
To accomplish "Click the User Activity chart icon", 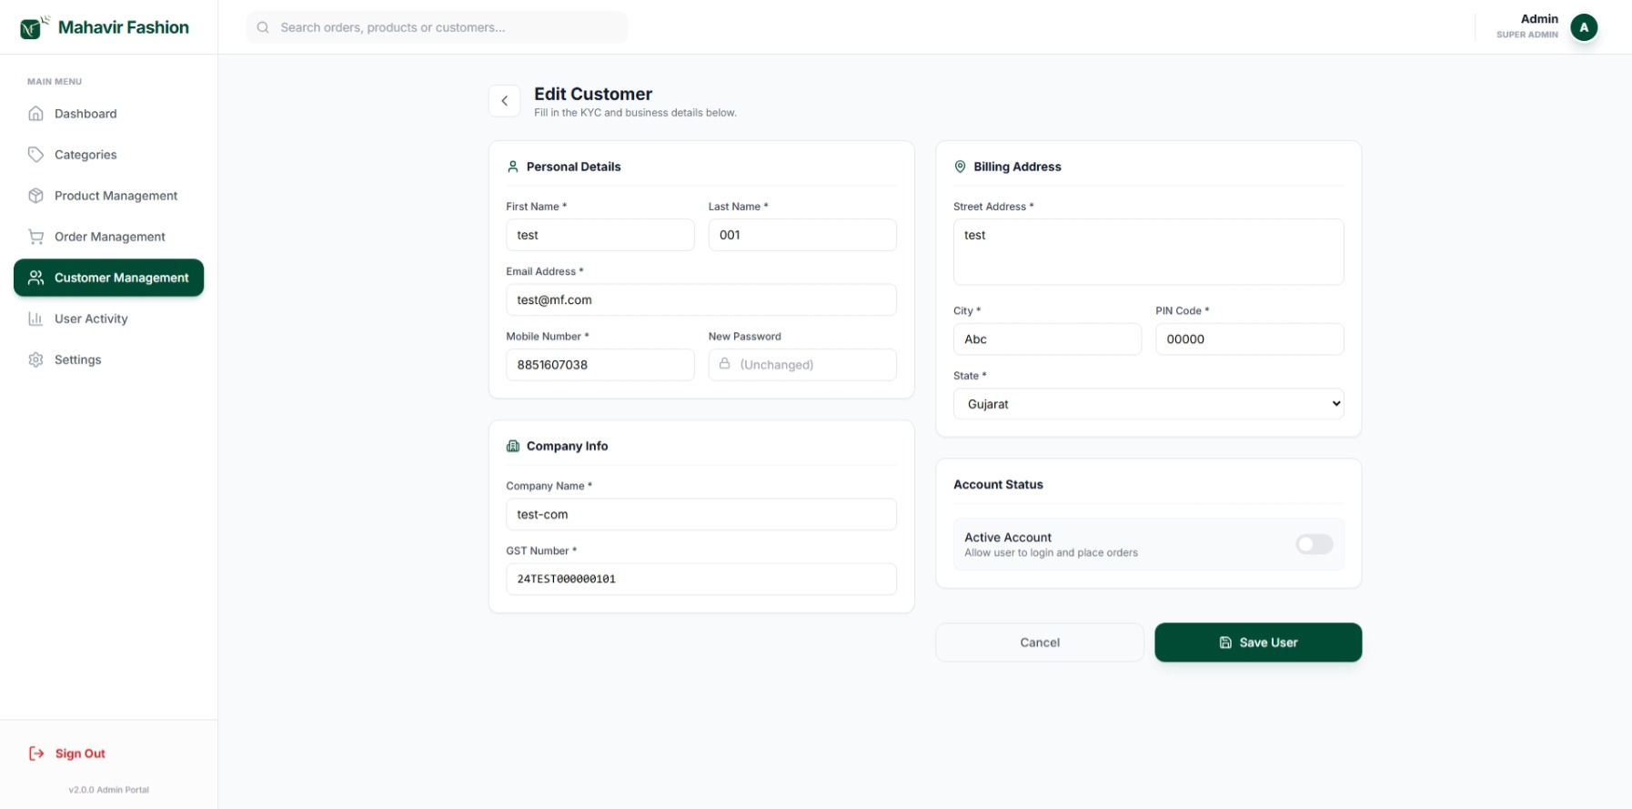I will click(35, 319).
